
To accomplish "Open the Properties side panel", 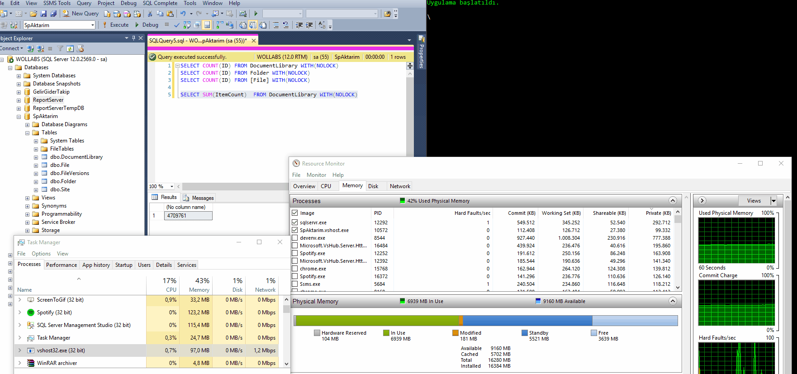I will (x=421, y=52).
